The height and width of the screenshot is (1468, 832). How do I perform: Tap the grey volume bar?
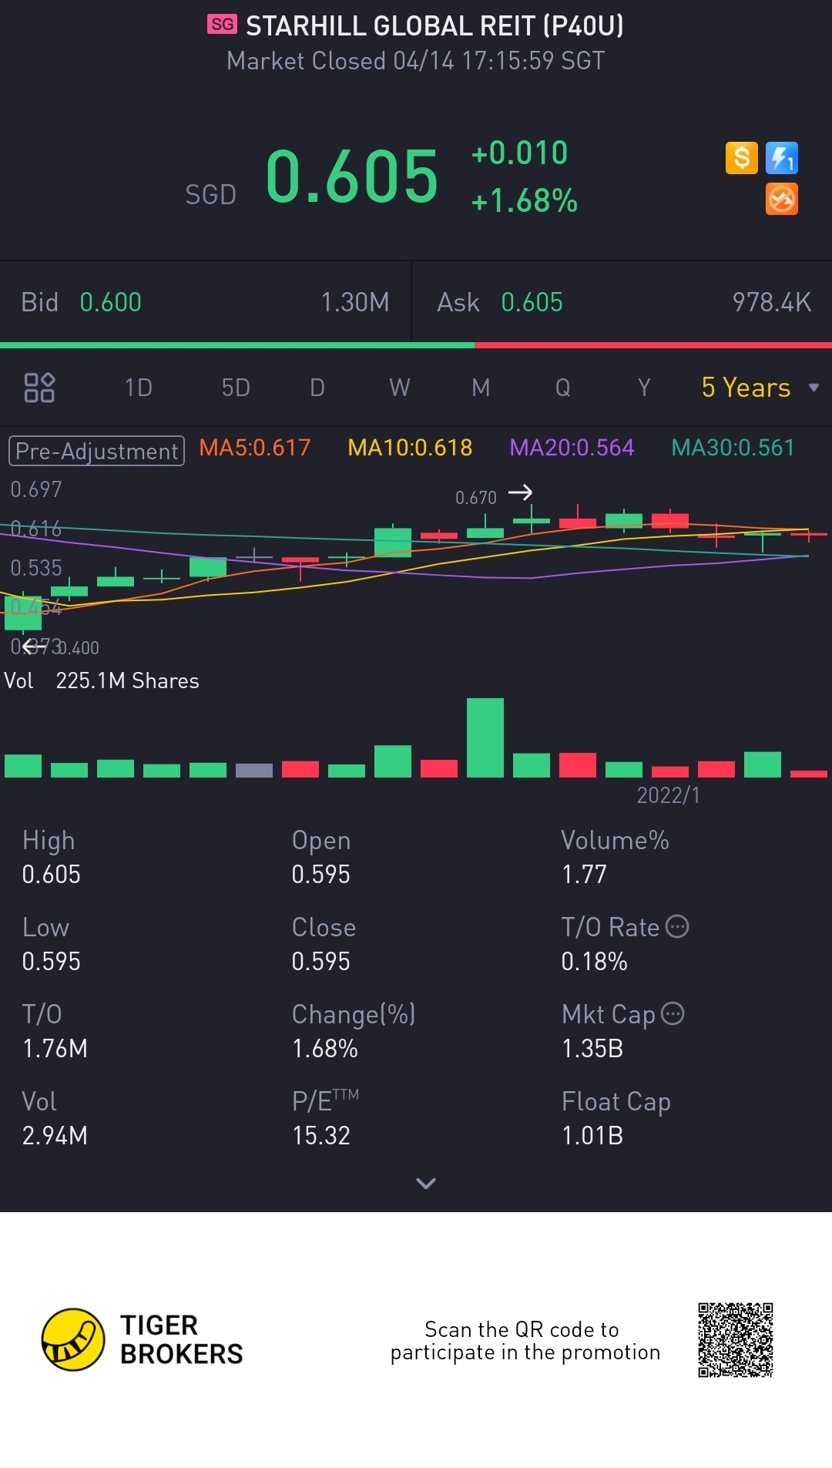coord(254,770)
